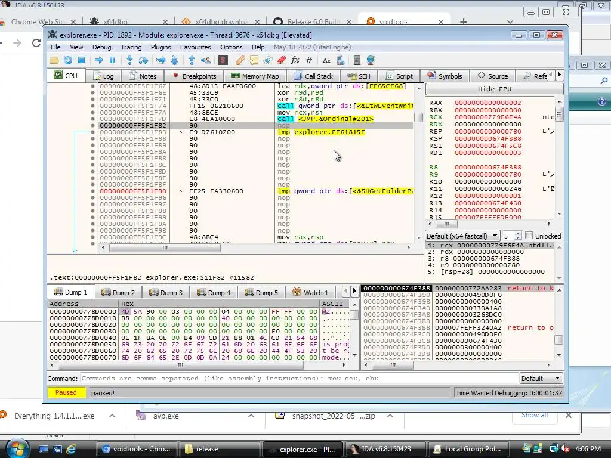The image size is (611, 458).
Task: Click the Step over toolbar icon
Action: (143, 60)
